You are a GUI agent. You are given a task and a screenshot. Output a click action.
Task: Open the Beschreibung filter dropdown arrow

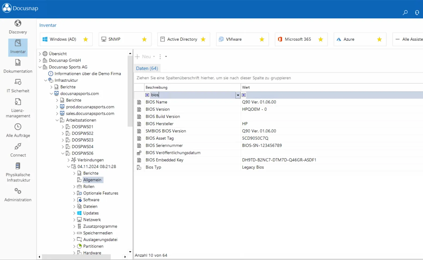[238, 95]
